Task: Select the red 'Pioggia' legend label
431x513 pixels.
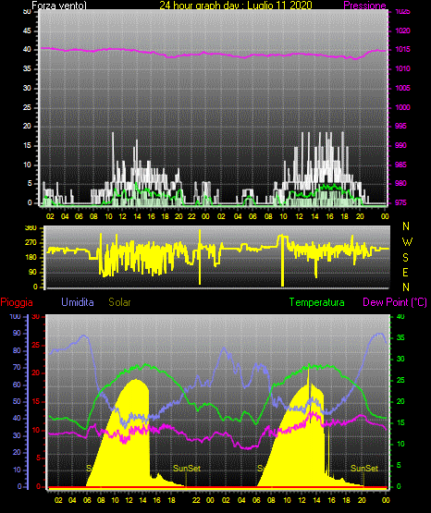Action: click(x=17, y=302)
